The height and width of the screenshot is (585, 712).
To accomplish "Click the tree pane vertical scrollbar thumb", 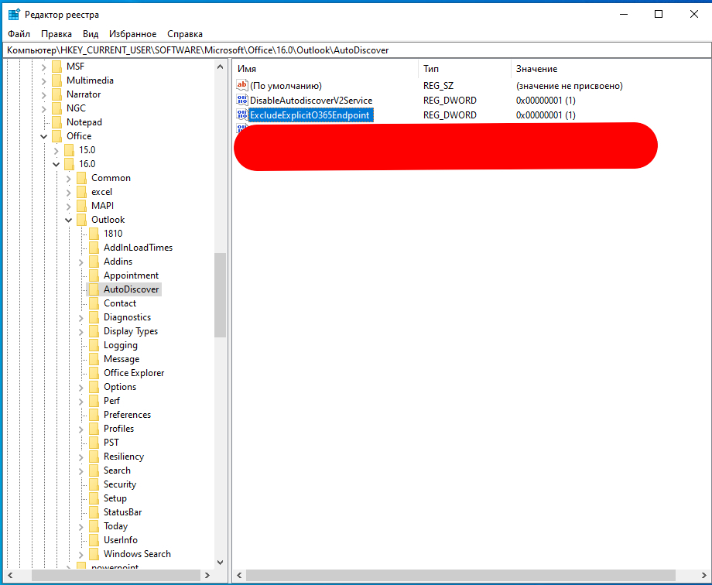I will coord(221,296).
